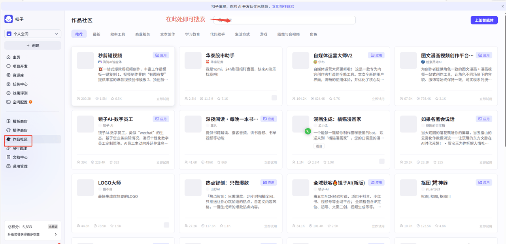Switch to the 商业服务 tab
The image size is (506, 244).
(x=143, y=34)
